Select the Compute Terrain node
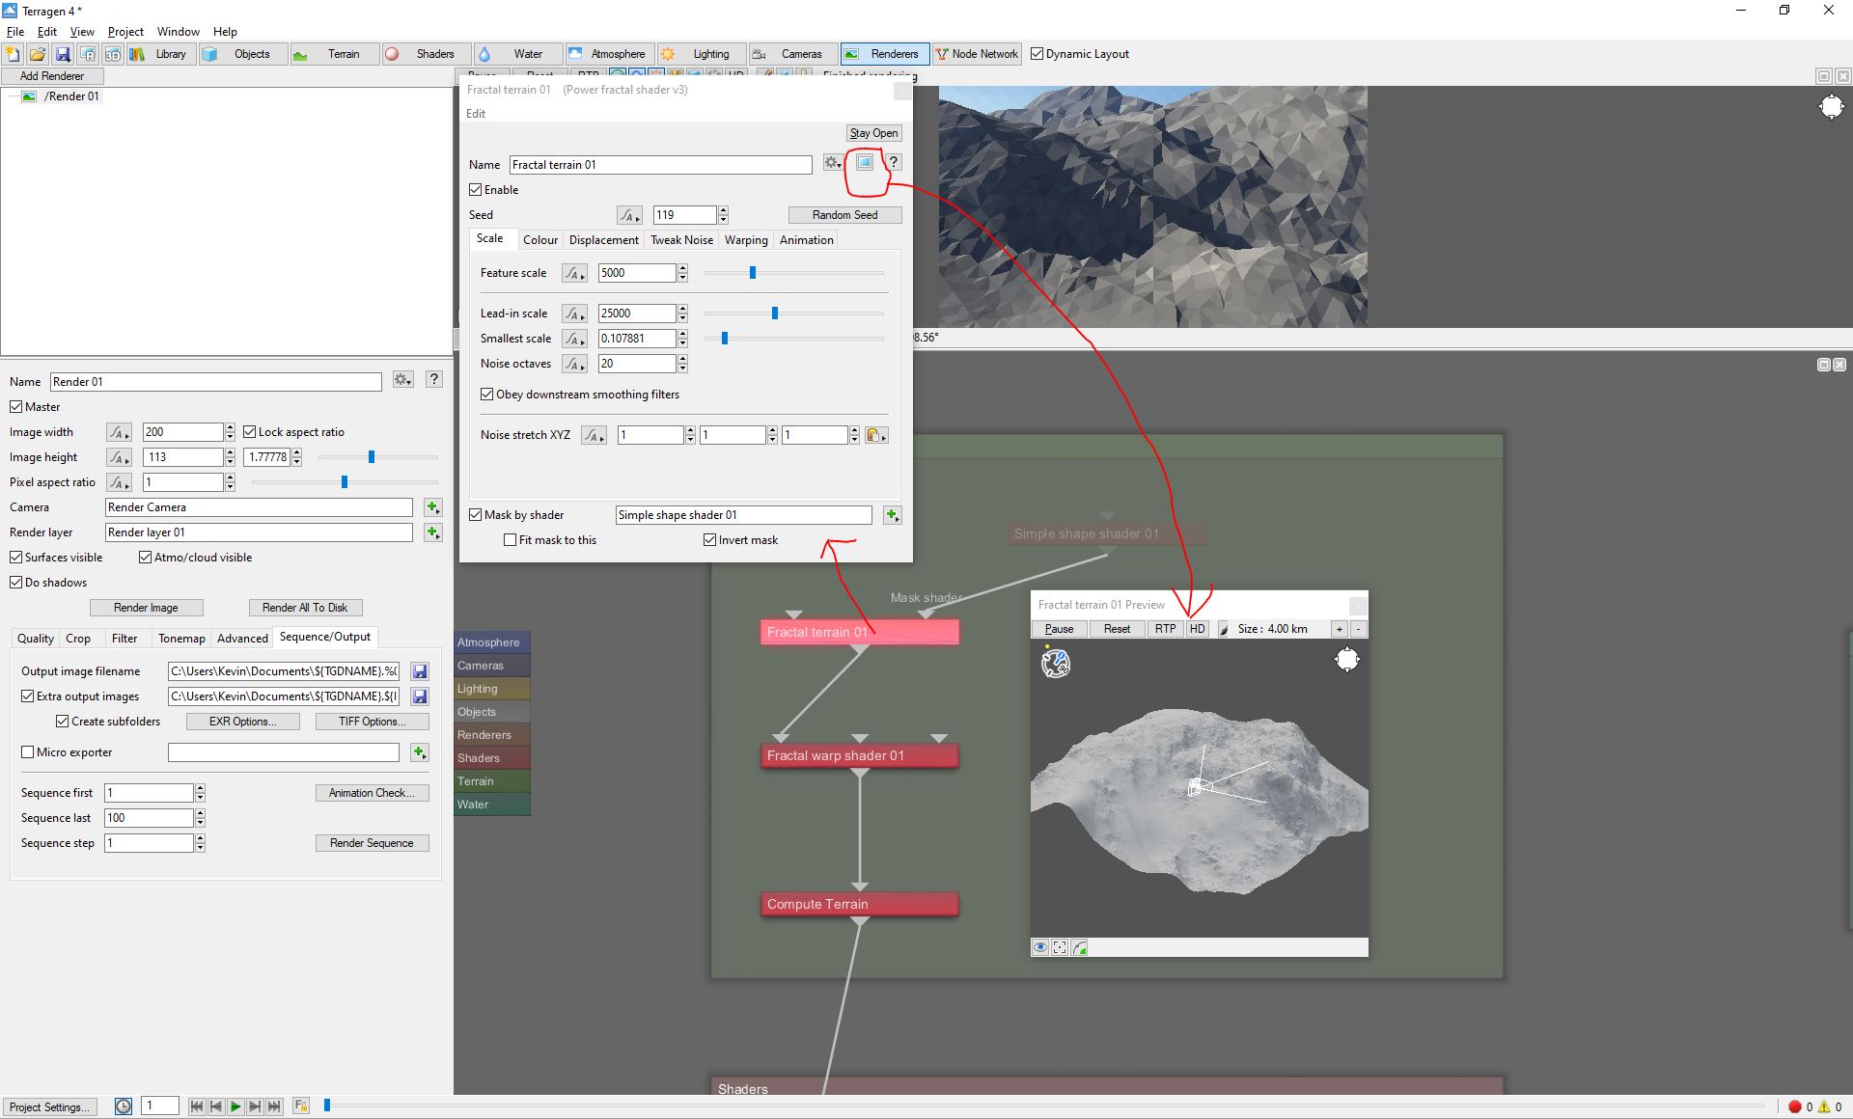 [x=859, y=904]
